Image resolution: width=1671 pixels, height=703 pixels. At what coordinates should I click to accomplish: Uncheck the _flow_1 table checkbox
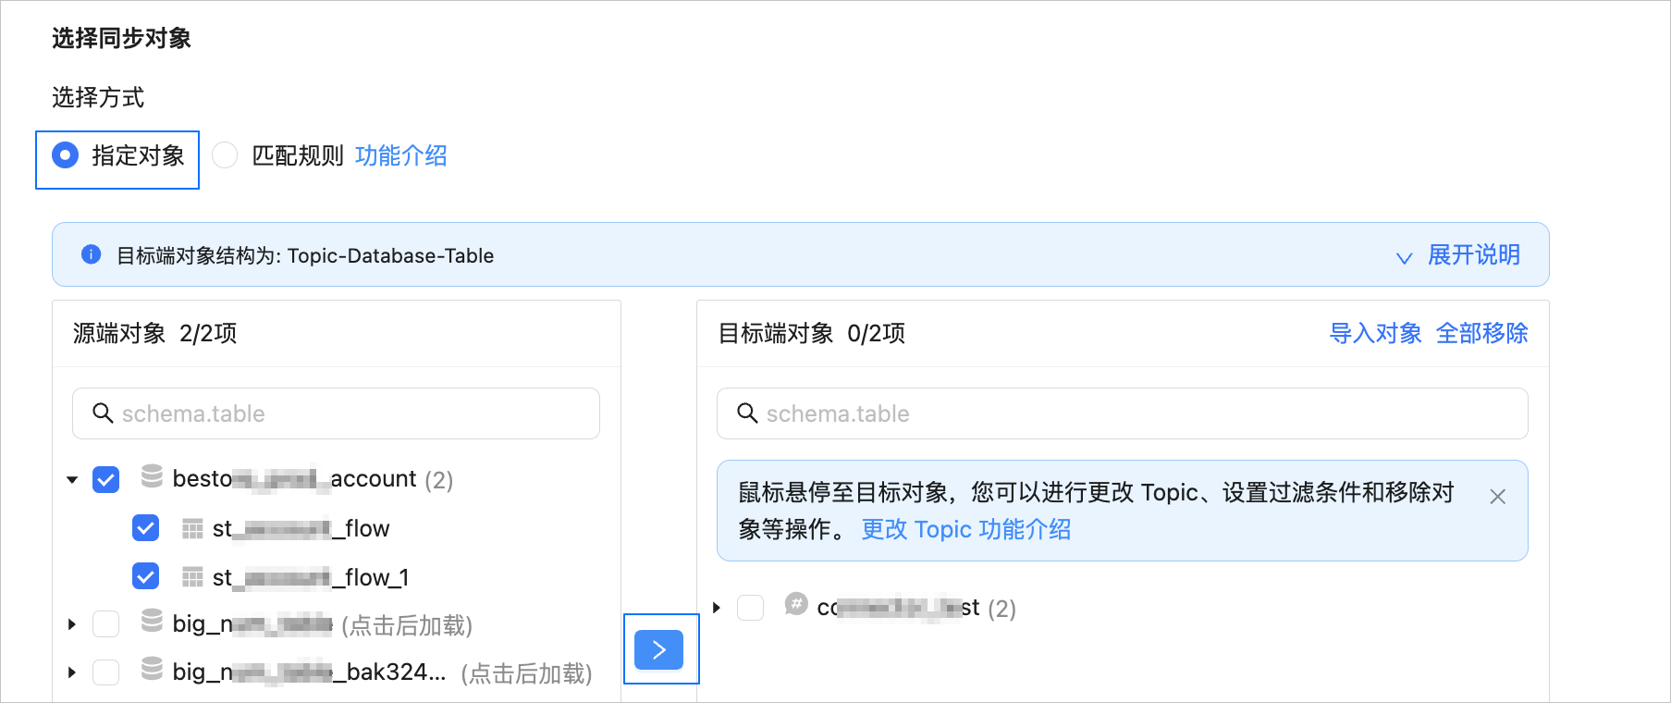(x=145, y=576)
